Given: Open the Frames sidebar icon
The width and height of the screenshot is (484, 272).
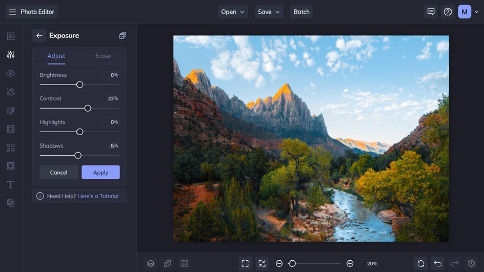Looking at the screenshot, I should [x=10, y=129].
